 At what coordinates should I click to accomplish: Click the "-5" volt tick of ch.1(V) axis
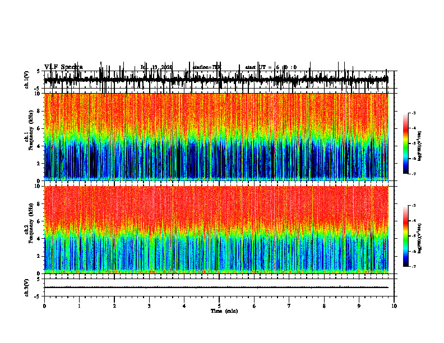[x=37, y=89]
